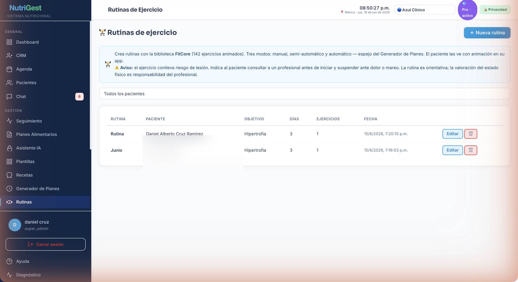Open the Pacientes users icon
The image size is (518, 282).
click(9, 82)
